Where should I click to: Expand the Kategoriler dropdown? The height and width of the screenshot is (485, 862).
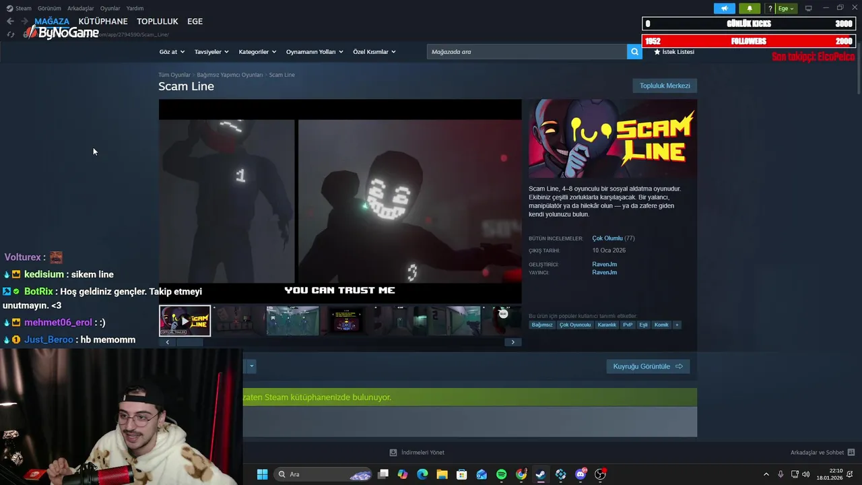click(x=257, y=52)
